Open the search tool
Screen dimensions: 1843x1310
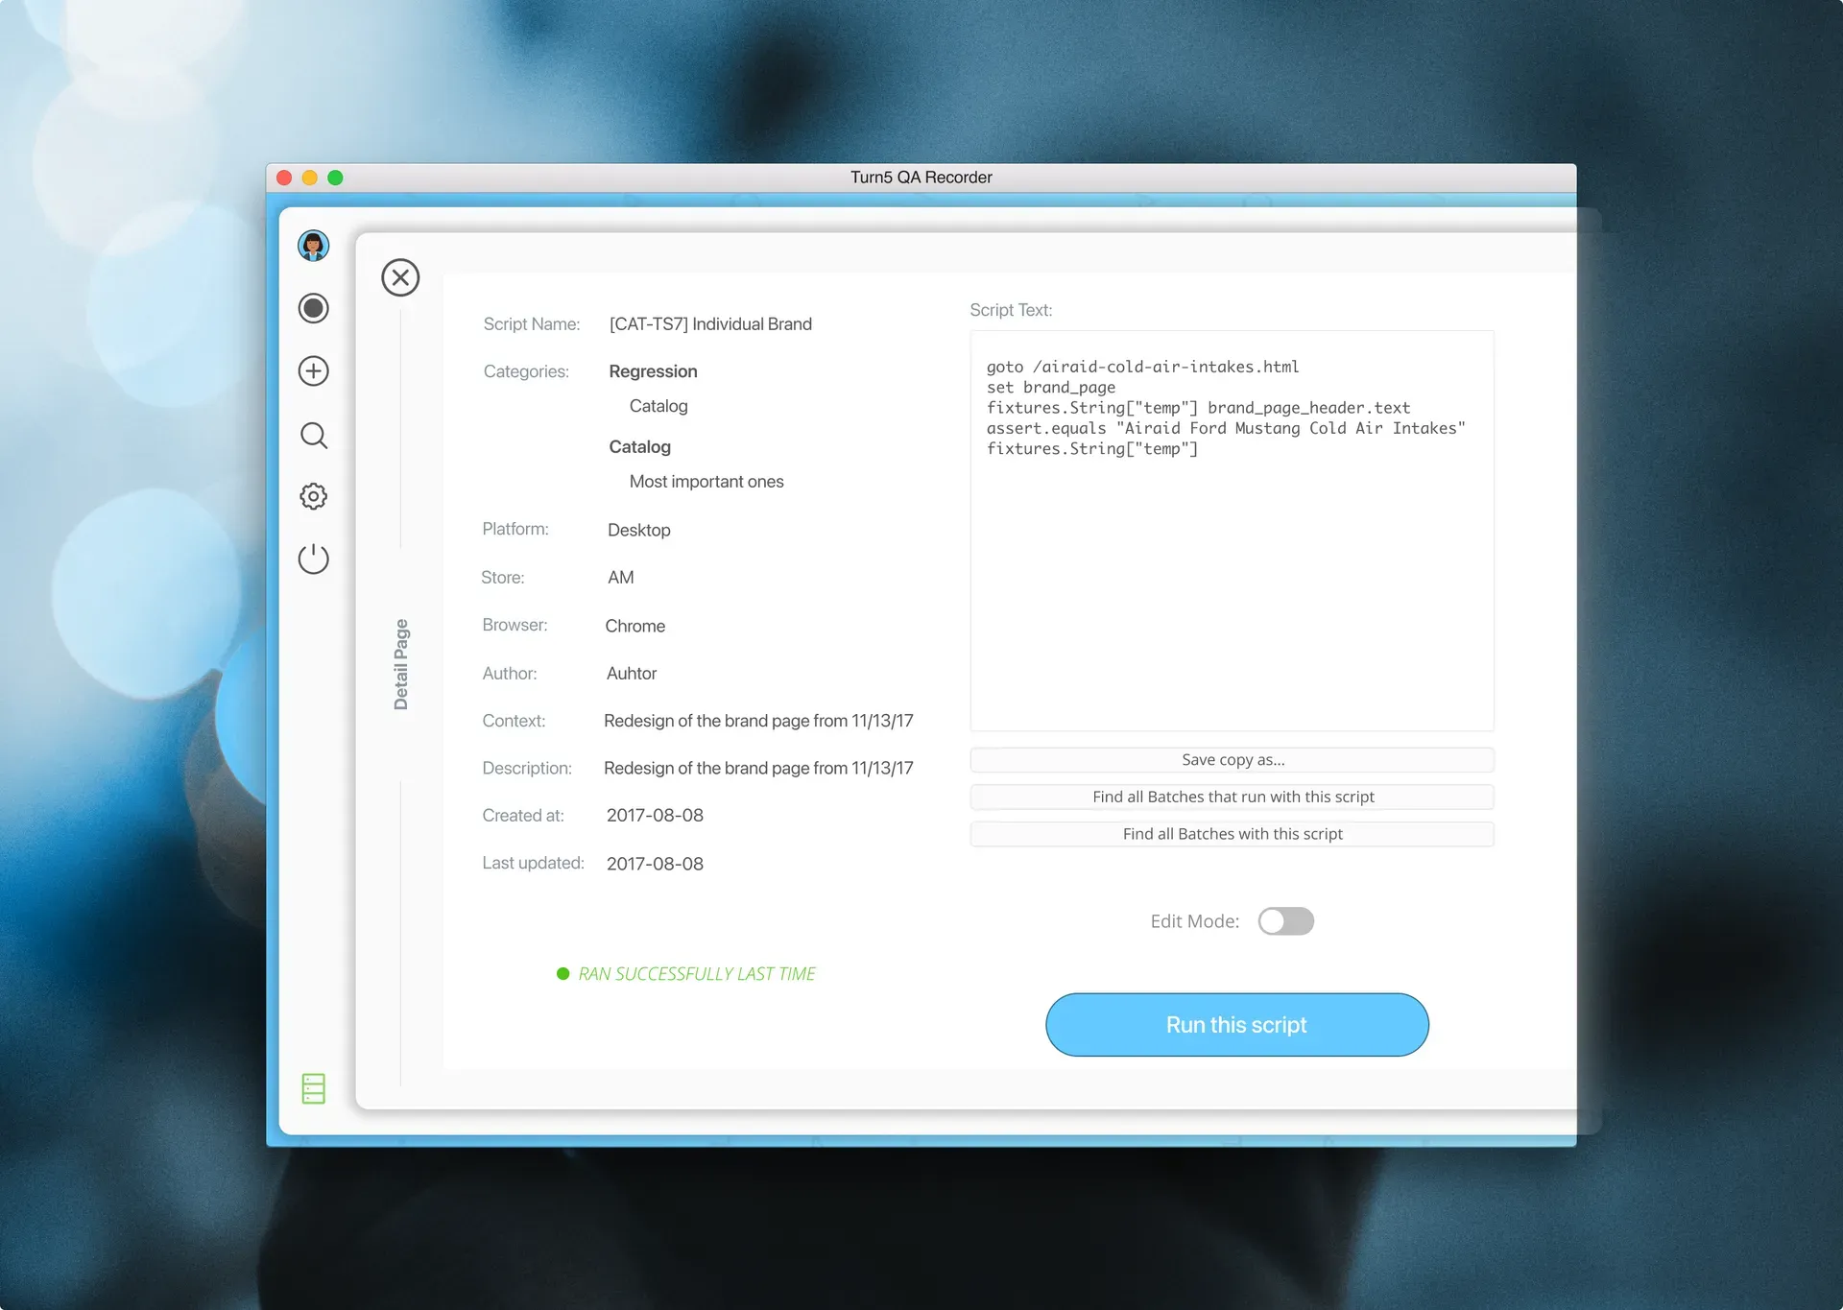coord(313,436)
